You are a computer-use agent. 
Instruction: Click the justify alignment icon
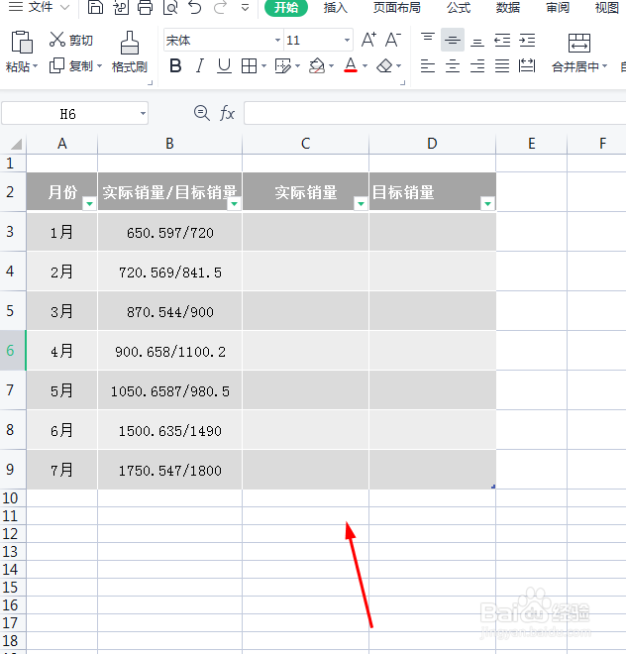(x=502, y=66)
